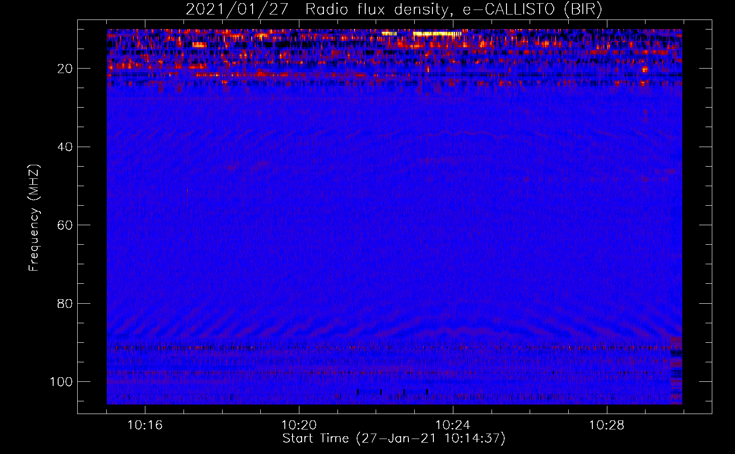The width and height of the screenshot is (735, 454).
Task: Click the 10:24 time tick label
Action: (x=453, y=425)
